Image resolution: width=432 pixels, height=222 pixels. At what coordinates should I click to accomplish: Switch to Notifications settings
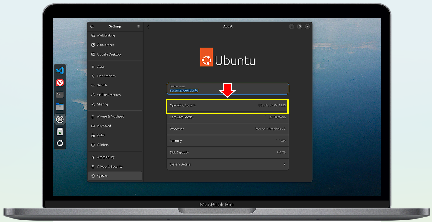click(x=106, y=76)
